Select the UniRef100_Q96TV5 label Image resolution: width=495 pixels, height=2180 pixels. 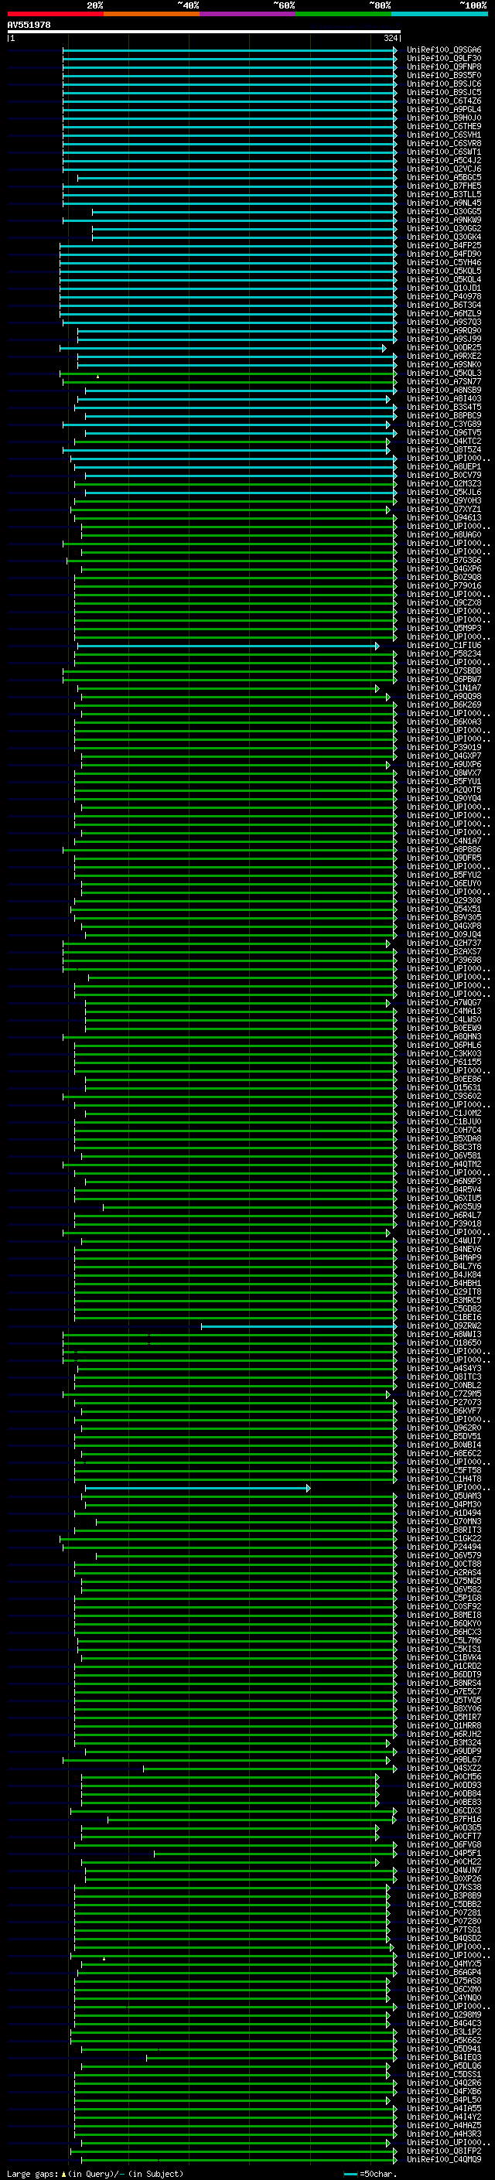tap(444, 432)
